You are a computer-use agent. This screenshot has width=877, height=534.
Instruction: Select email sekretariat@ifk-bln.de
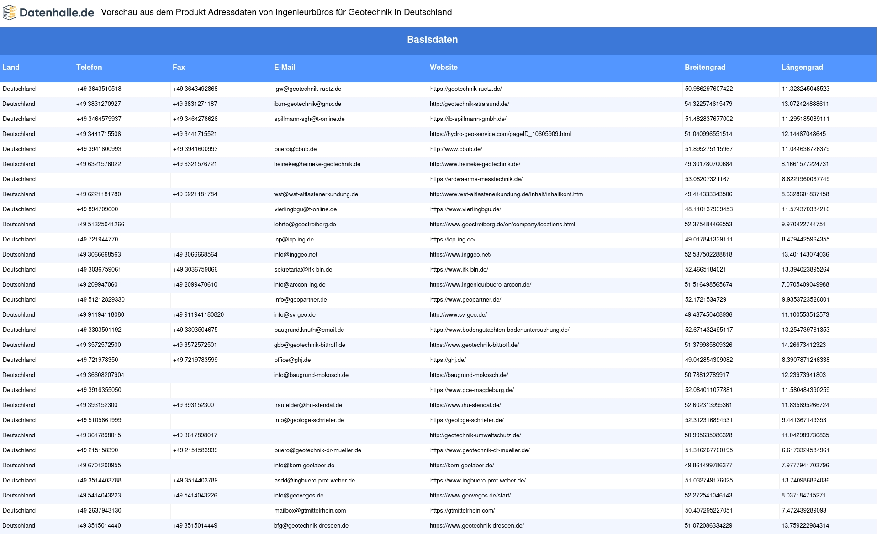pos(303,270)
